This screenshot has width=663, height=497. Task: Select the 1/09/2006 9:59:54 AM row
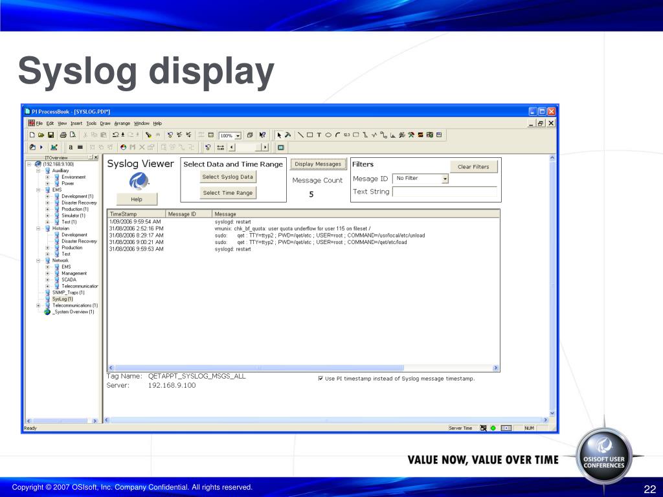coord(303,222)
